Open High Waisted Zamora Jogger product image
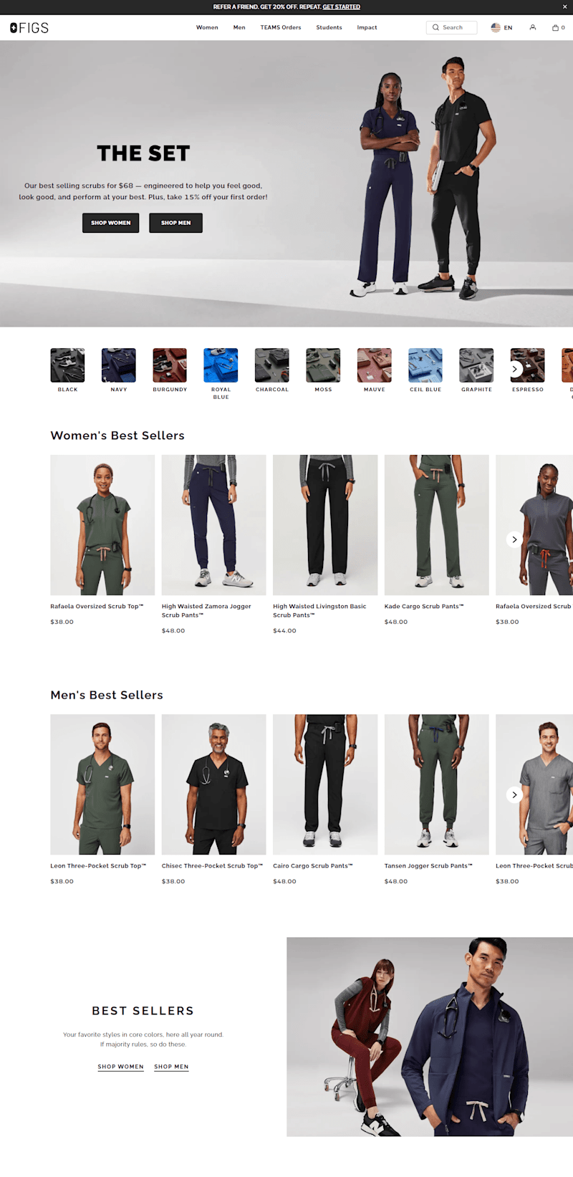The image size is (573, 1177). point(213,525)
